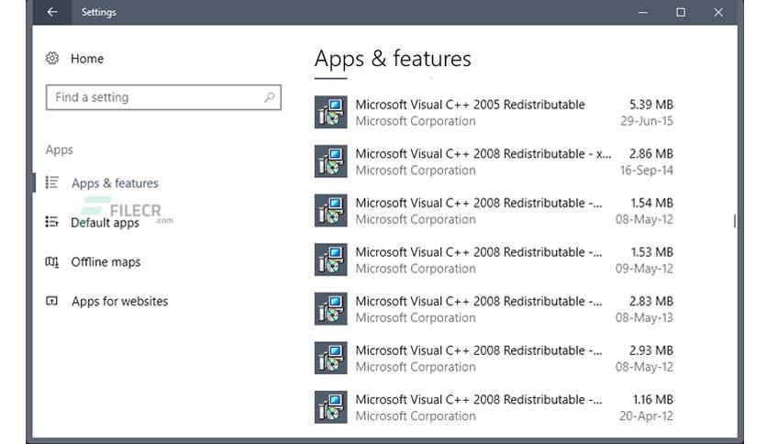767x444 pixels.
Task: Click the vertical scrollbar thumb on the right
Action: click(x=734, y=220)
